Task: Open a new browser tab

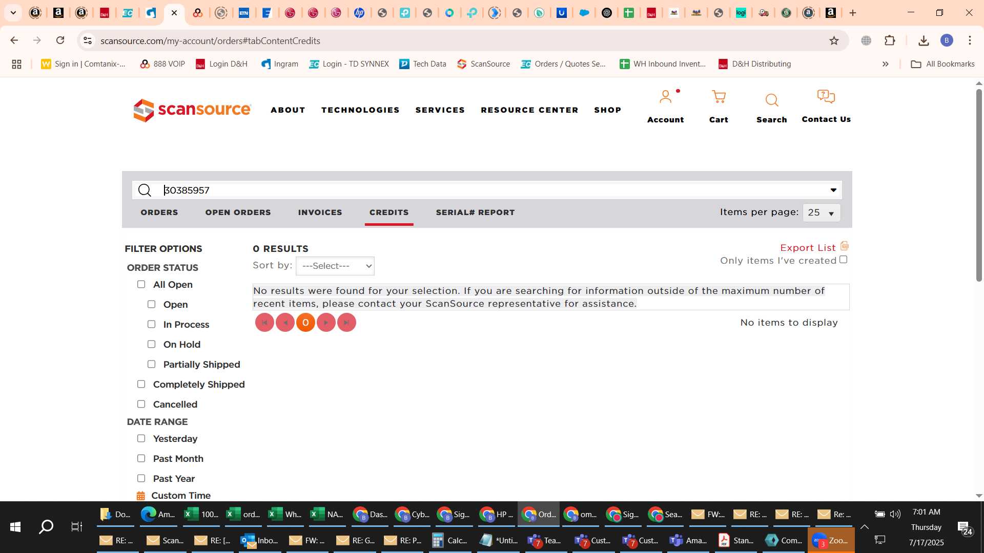Action: (853, 13)
